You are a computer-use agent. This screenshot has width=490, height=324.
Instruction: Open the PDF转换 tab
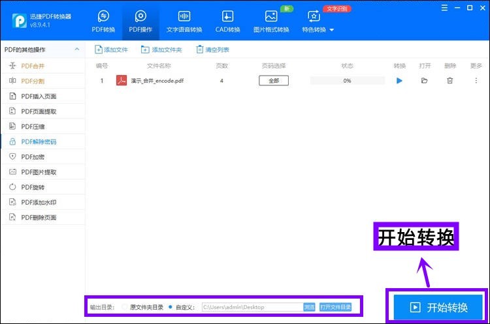(103, 22)
